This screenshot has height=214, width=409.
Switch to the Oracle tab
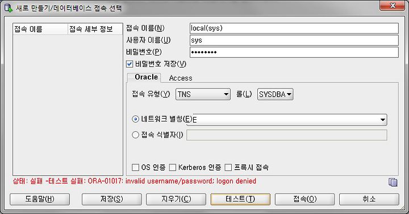coord(144,77)
